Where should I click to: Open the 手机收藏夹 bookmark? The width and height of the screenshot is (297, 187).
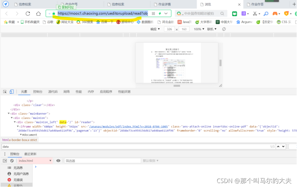(30, 22)
